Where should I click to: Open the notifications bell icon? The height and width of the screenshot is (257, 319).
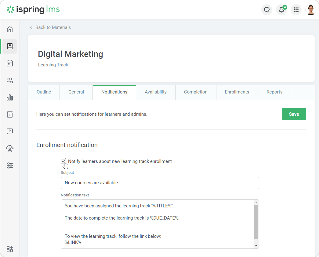pyautogui.click(x=281, y=10)
